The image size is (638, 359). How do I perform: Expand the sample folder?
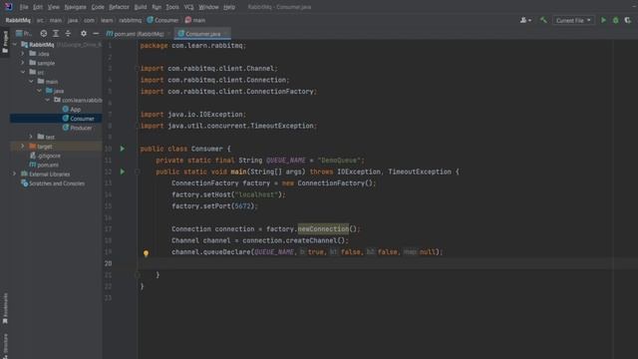[x=23, y=63]
